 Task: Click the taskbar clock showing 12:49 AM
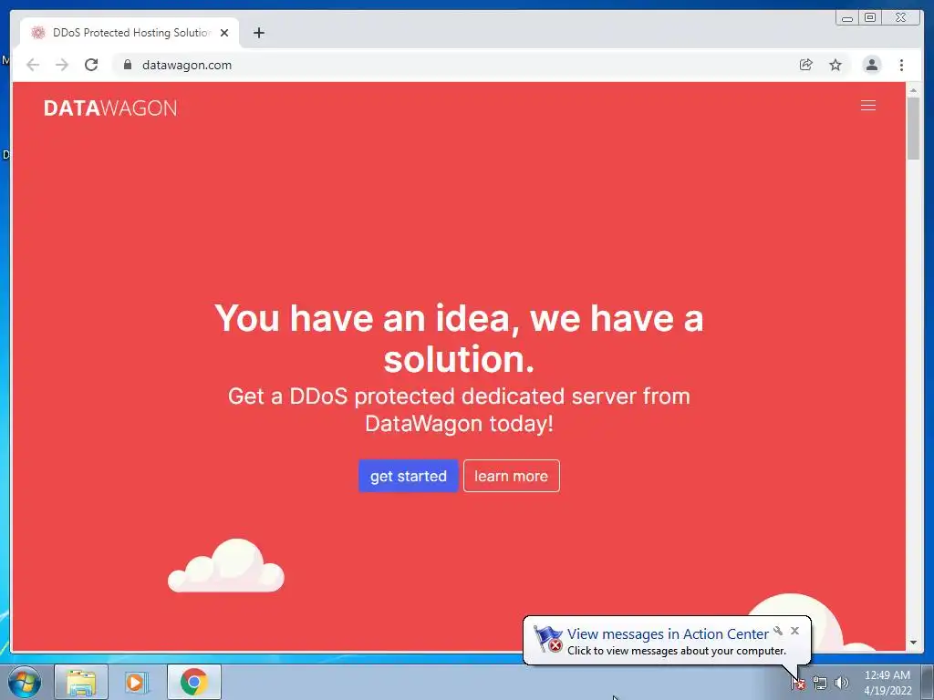pos(887,682)
